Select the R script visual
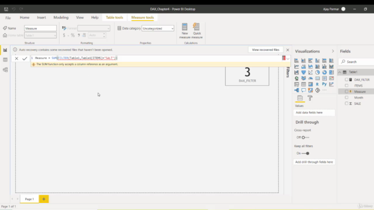The image size is (374, 210). click(317, 84)
